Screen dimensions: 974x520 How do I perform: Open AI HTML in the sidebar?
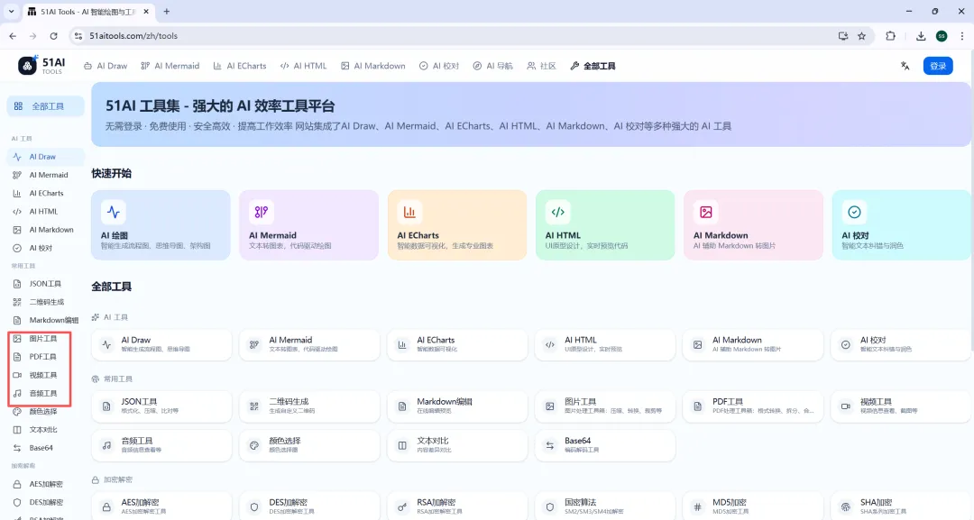tap(45, 212)
